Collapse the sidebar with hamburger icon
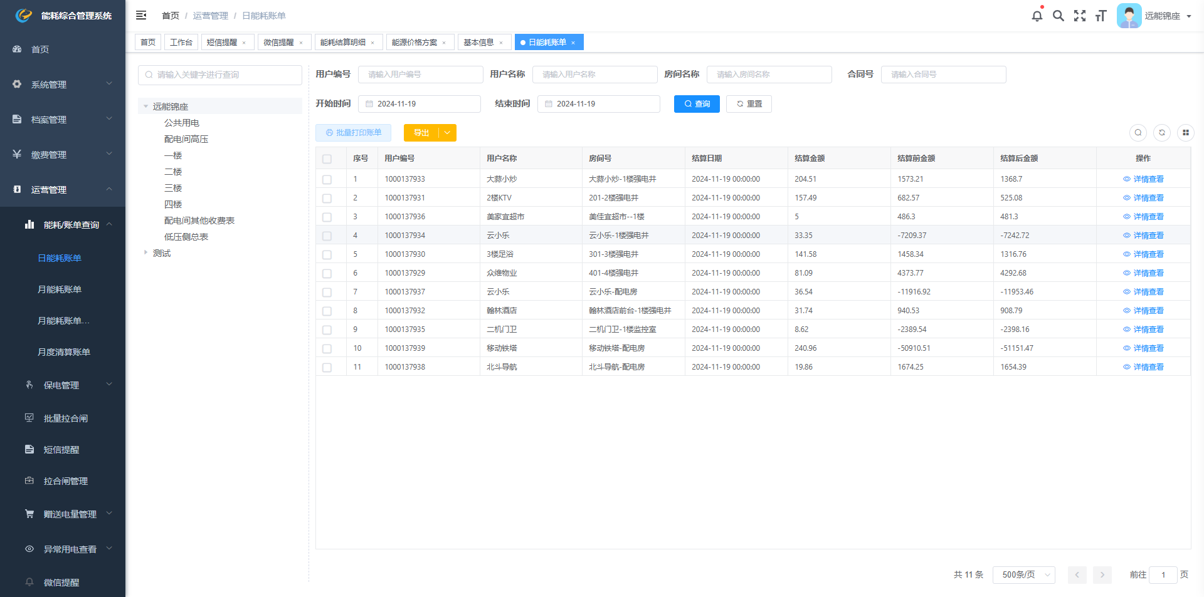Screen dimensions: 1204x597 (x=141, y=15)
